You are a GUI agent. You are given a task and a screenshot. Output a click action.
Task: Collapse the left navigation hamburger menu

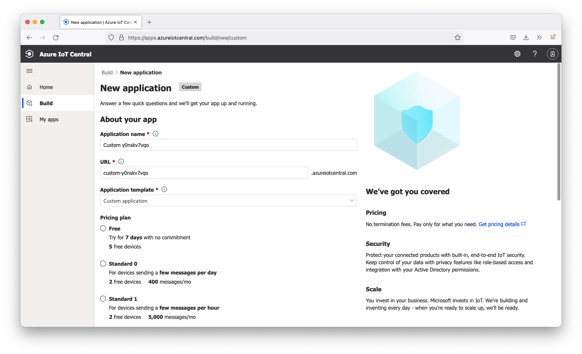coord(29,71)
